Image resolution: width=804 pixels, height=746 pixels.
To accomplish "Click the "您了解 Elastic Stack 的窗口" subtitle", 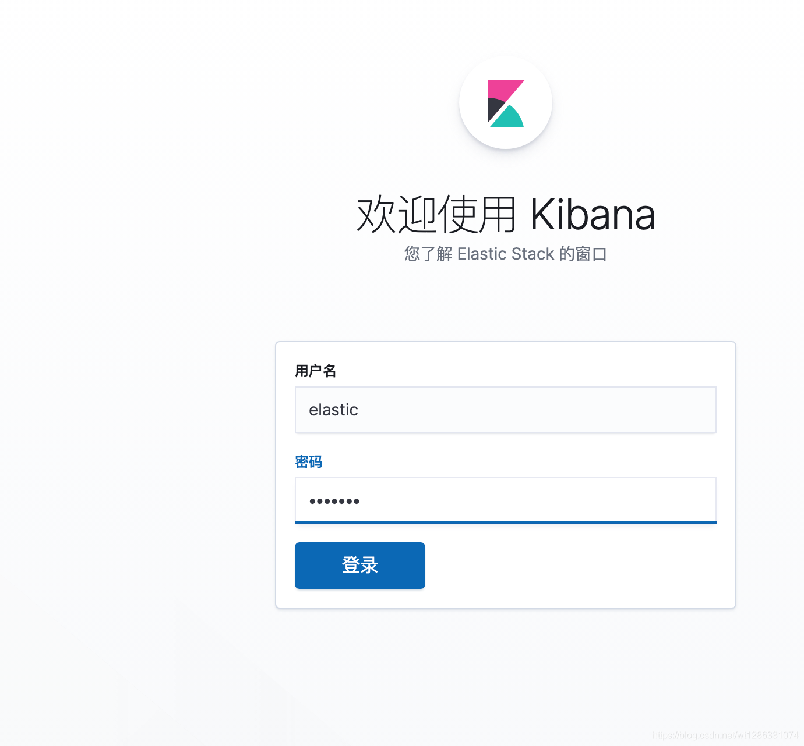I will tap(506, 254).
